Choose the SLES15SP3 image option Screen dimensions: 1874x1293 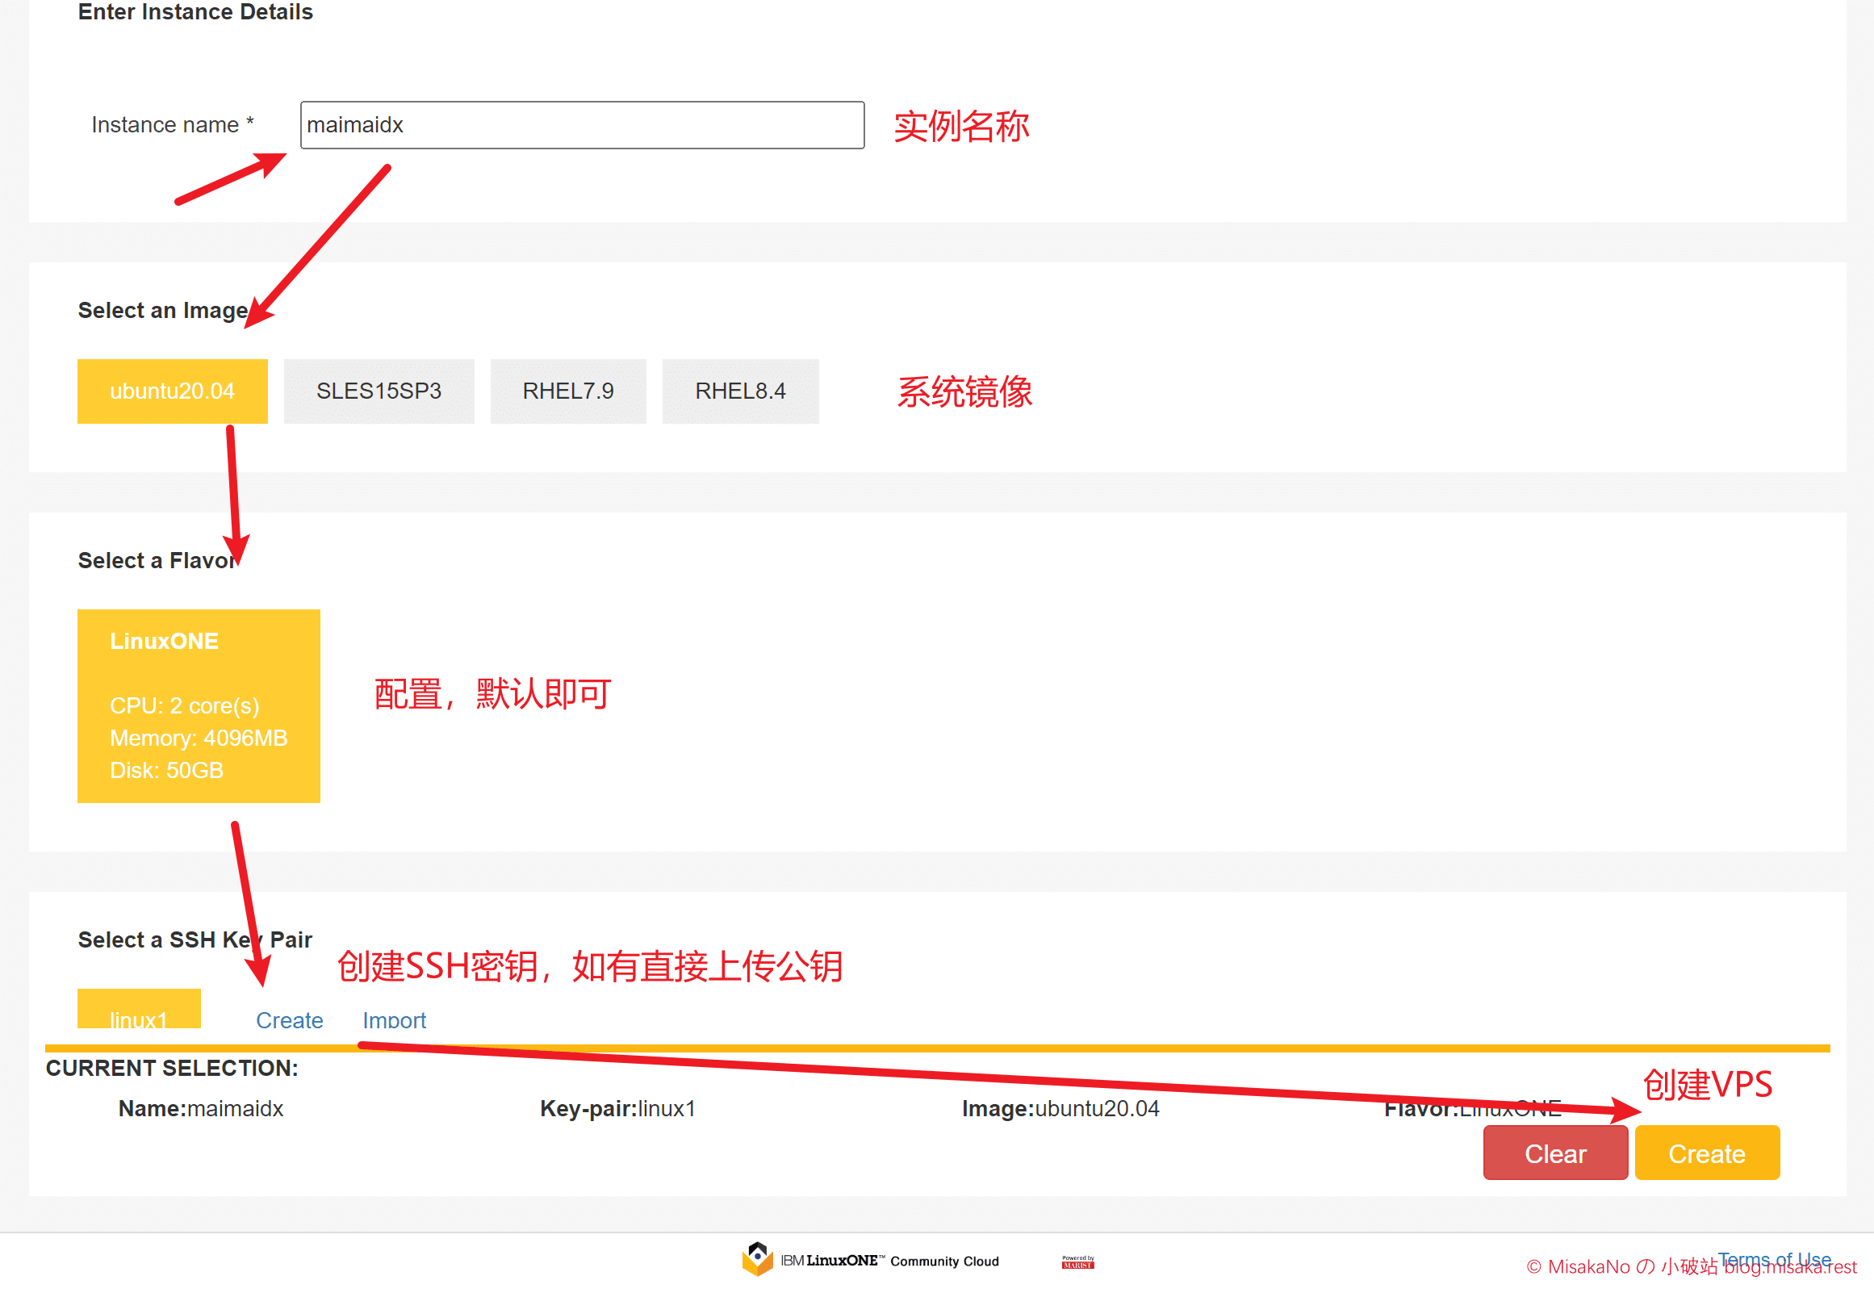pos(379,391)
